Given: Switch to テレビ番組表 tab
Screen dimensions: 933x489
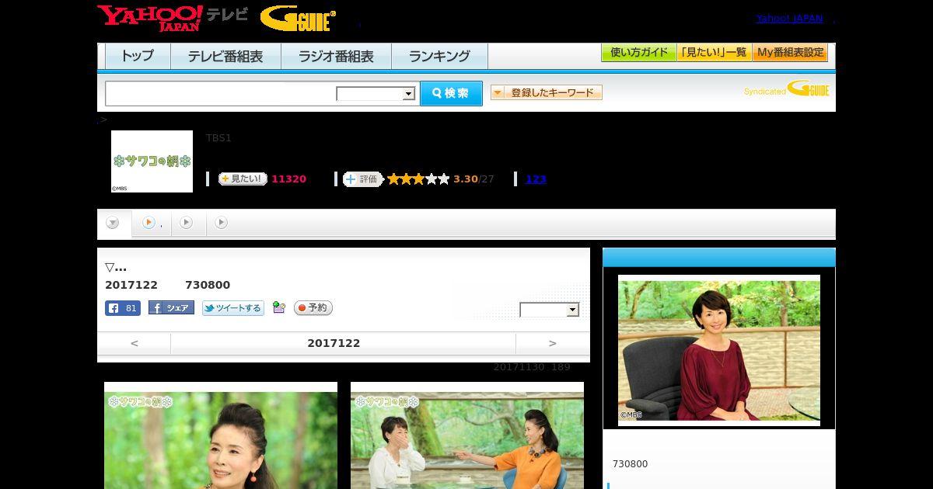Looking at the screenshot, I should pos(225,57).
